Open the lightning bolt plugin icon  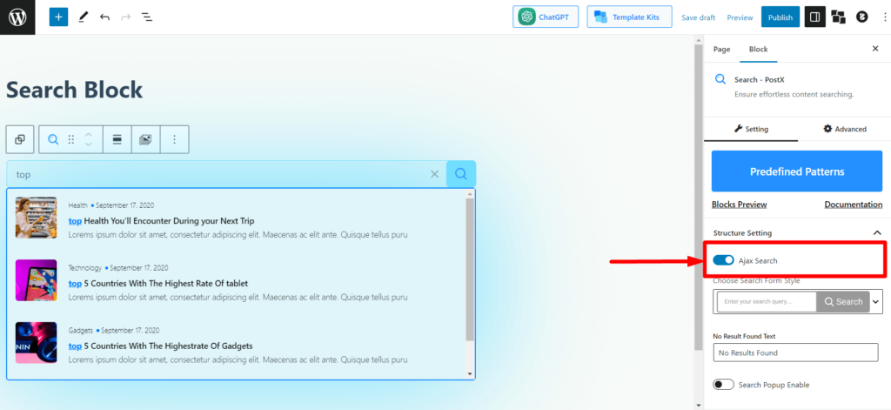click(862, 17)
